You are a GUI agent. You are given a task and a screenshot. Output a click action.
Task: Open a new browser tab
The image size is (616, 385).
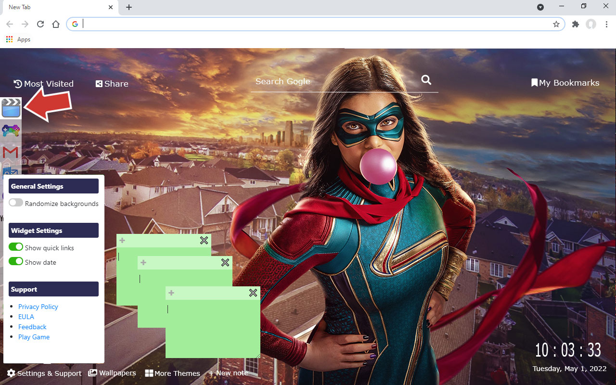click(x=129, y=7)
